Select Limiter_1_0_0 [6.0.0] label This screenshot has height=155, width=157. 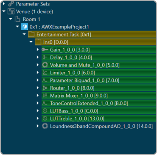click(73, 73)
